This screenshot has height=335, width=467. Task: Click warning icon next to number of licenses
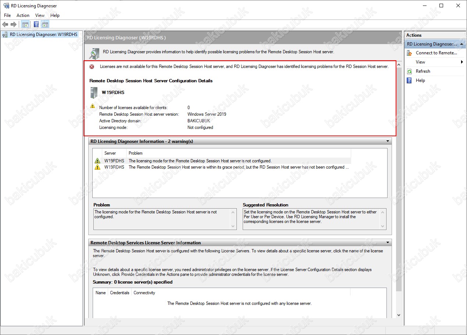93,106
